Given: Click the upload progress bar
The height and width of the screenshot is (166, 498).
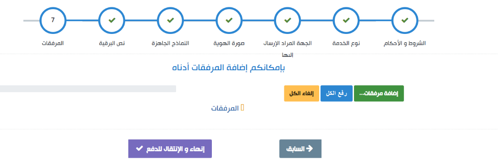Looking at the screenshot, I should (x=88, y=89).
